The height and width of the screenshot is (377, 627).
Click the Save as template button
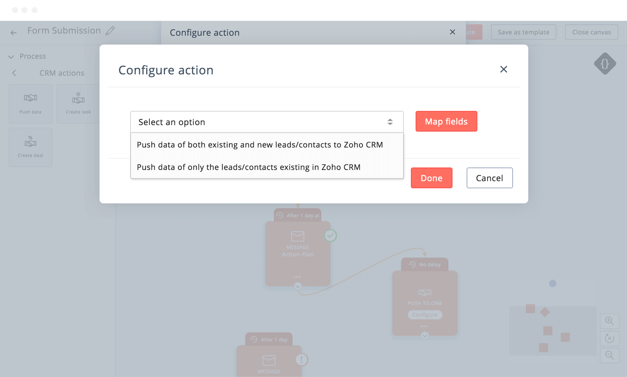[x=523, y=32]
